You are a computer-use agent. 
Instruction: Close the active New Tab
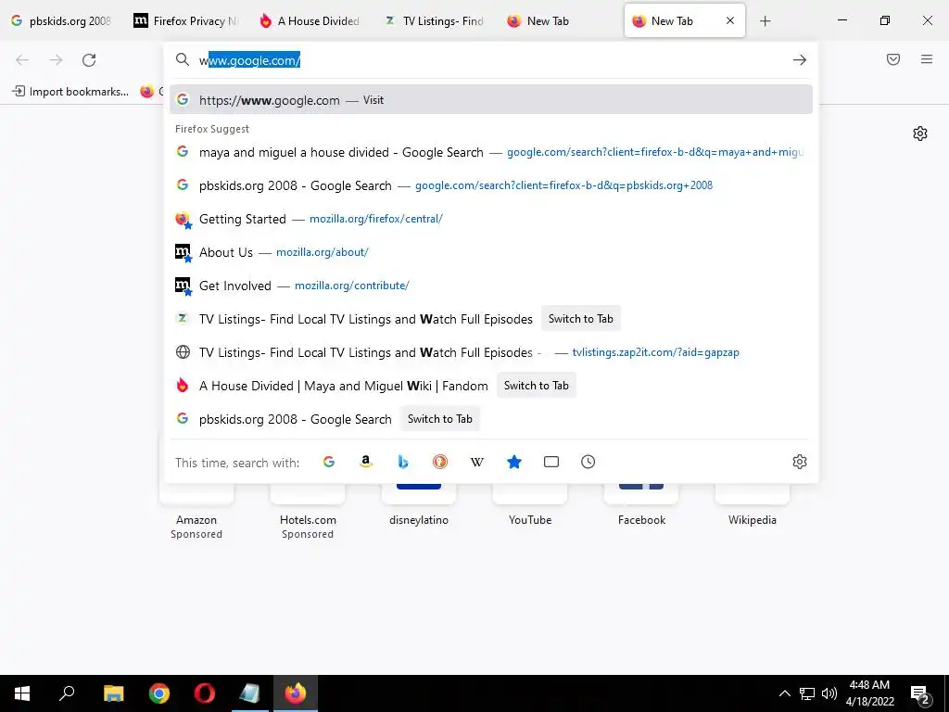pos(730,20)
